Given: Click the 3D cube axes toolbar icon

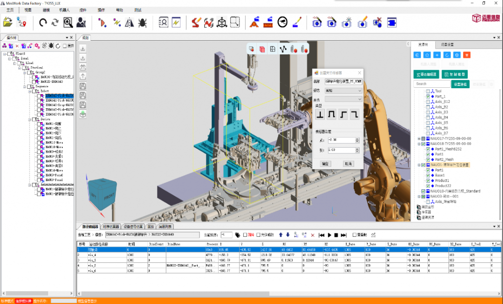Looking at the screenshot, I should (x=222, y=23).
